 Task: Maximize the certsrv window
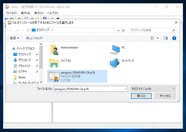click(x=166, y=7)
